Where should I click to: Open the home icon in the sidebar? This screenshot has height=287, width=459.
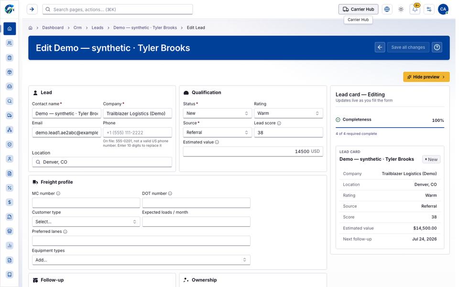pos(10,29)
